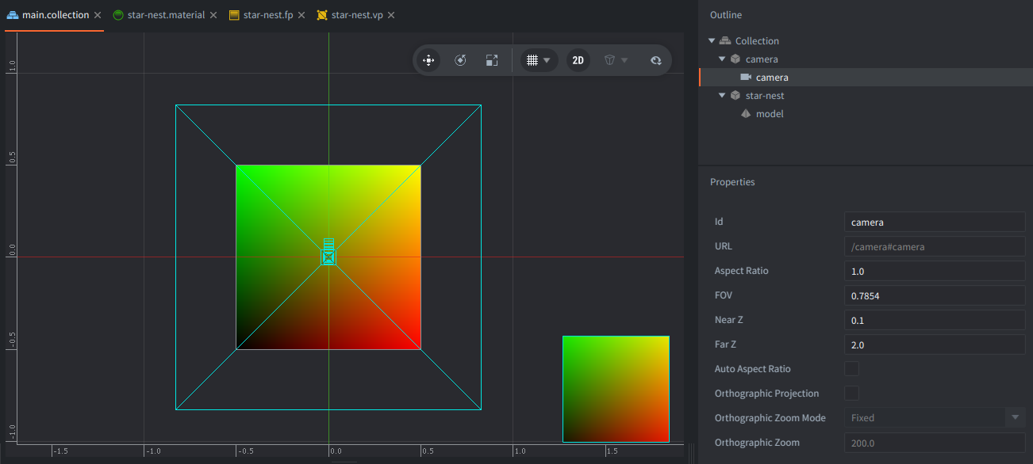Switch to star-nest.vp tab
Viewport: 1033px width, 464px height.
pos(357,15)
